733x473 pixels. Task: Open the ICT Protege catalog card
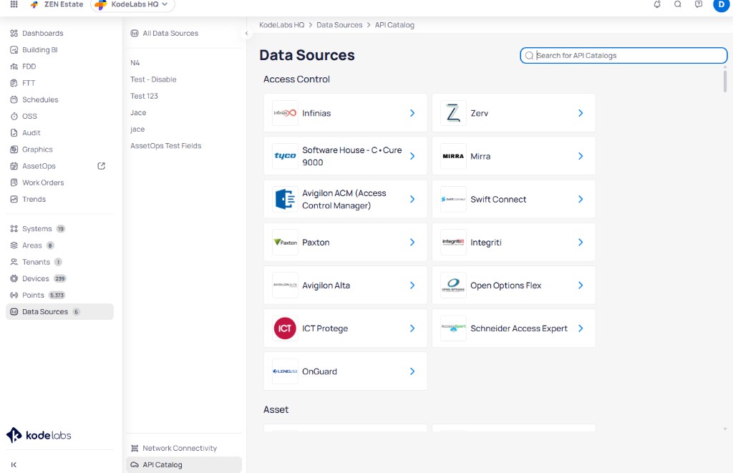(346, 328)
